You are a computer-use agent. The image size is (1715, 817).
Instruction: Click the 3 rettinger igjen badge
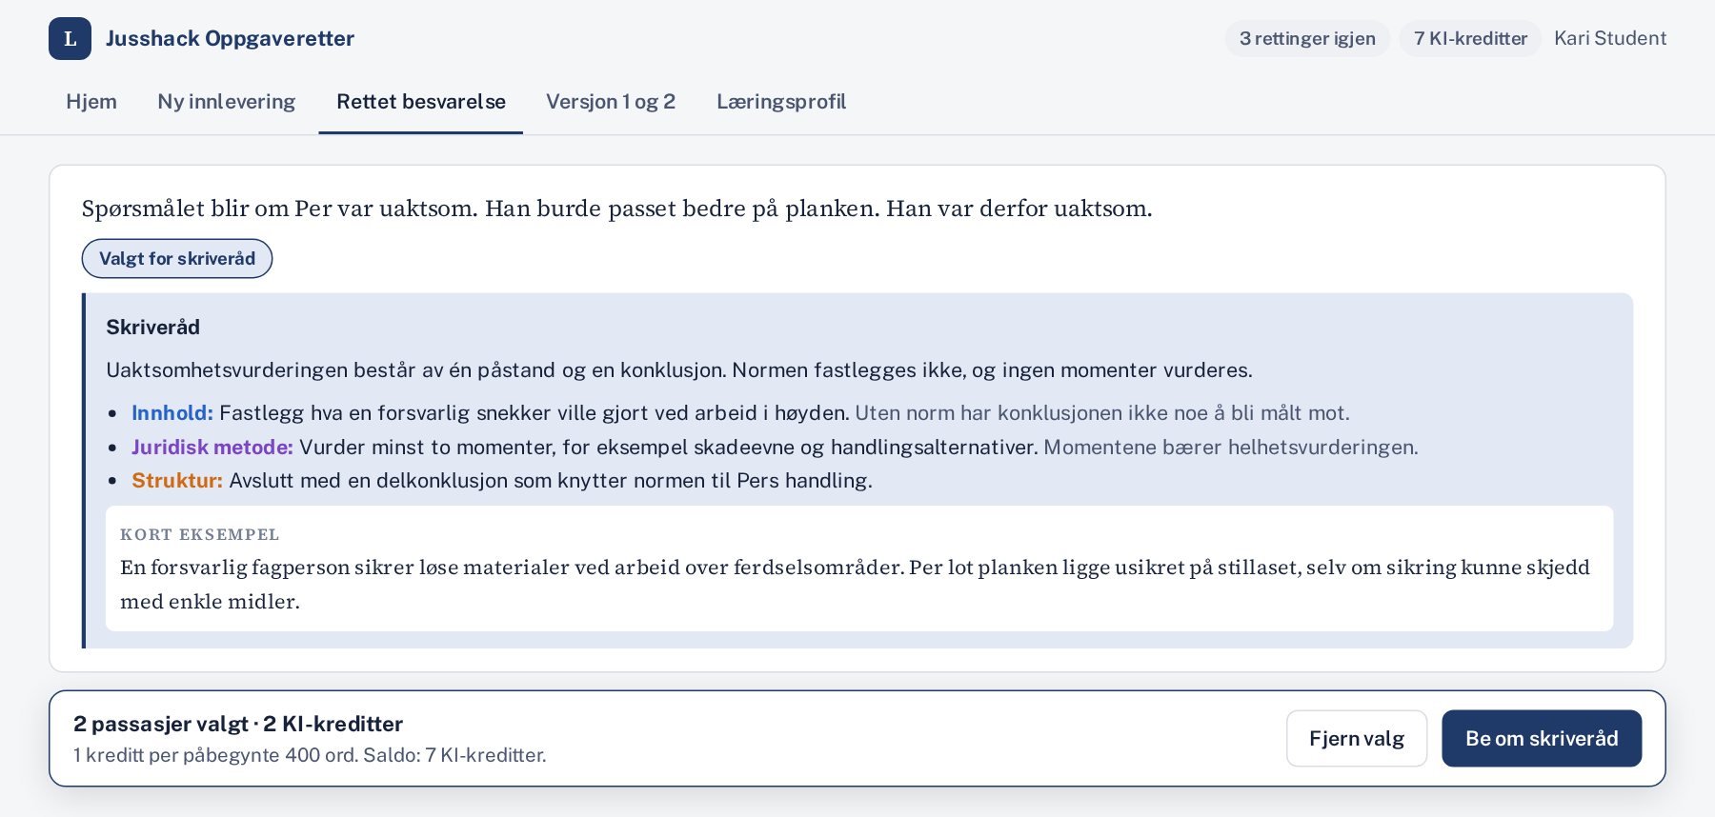1307,38
